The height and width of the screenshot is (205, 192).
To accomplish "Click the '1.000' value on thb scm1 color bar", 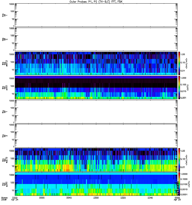I will click(183, 78).
